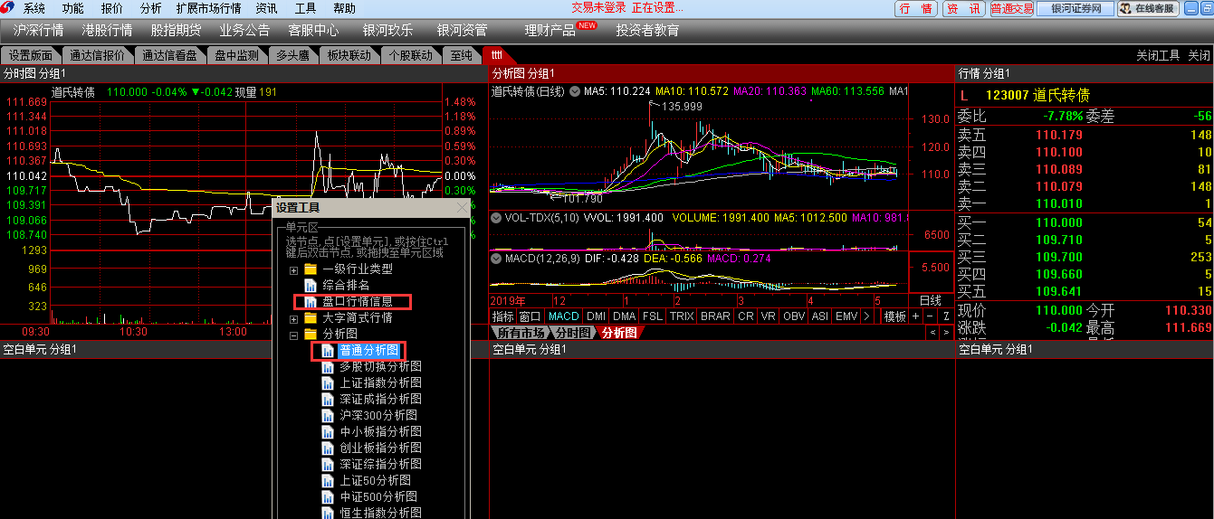This screenshot has height=519, width=1214.
Task: Select the 盘中监测 tab
Action: pos(236,55)
